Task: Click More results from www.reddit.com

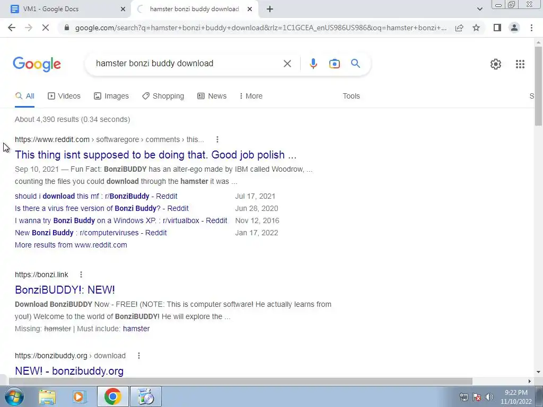Action: [71, 245]
